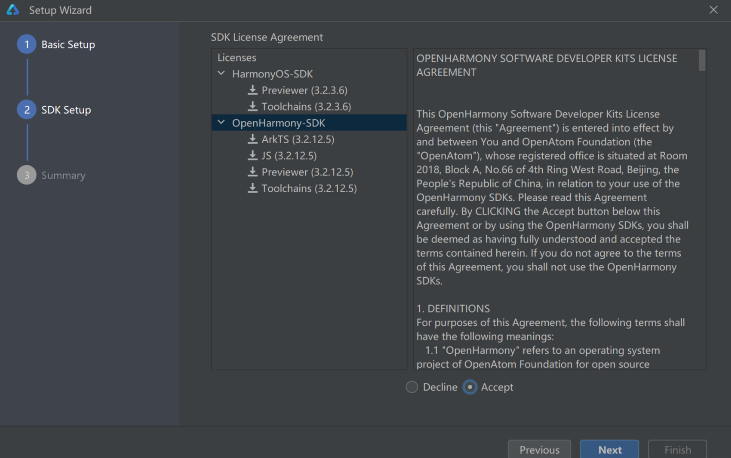Screen dimensions: 731x458
Task: Click the DevEco Studio logo in title bar
Action: point(13,10)
